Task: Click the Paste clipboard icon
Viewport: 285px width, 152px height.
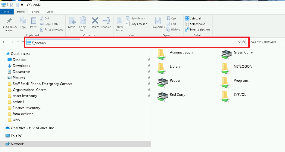Action: click(x=34, y=21)
